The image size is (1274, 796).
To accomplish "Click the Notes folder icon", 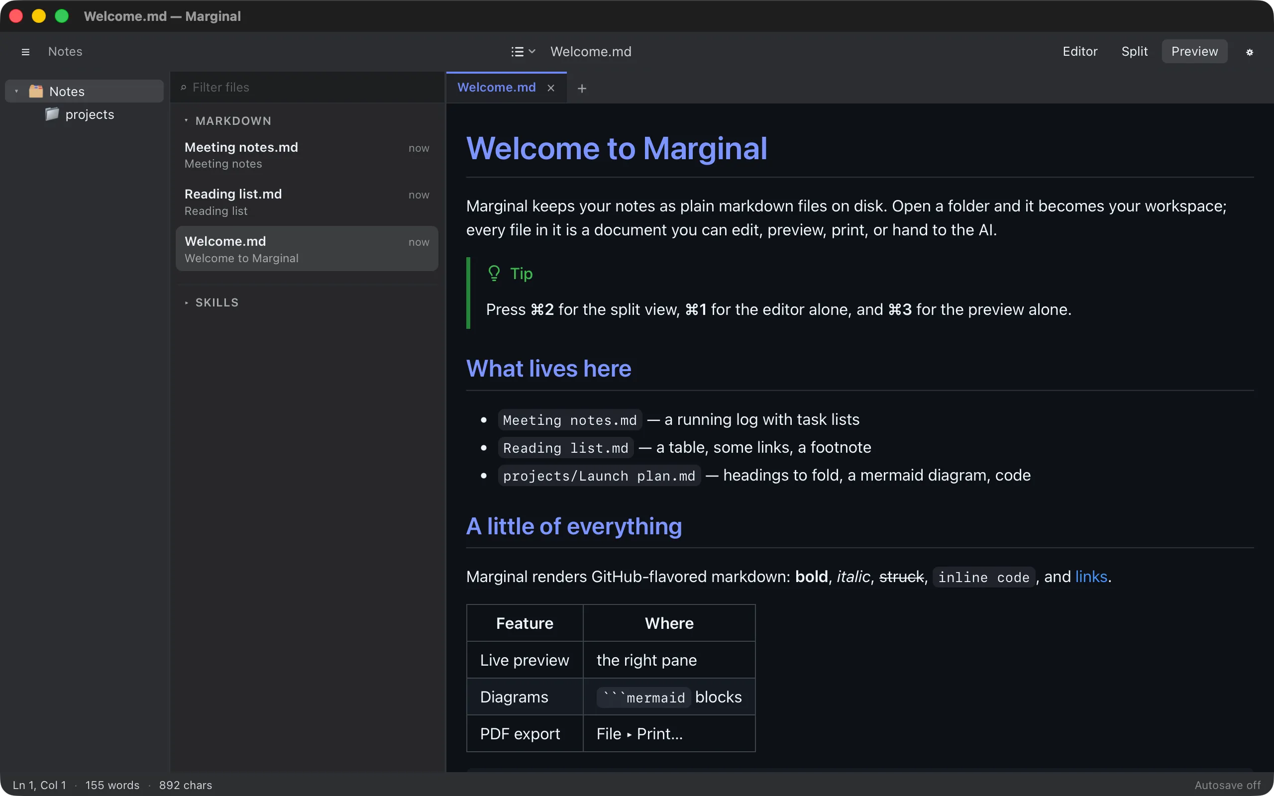I will point(36,91).
